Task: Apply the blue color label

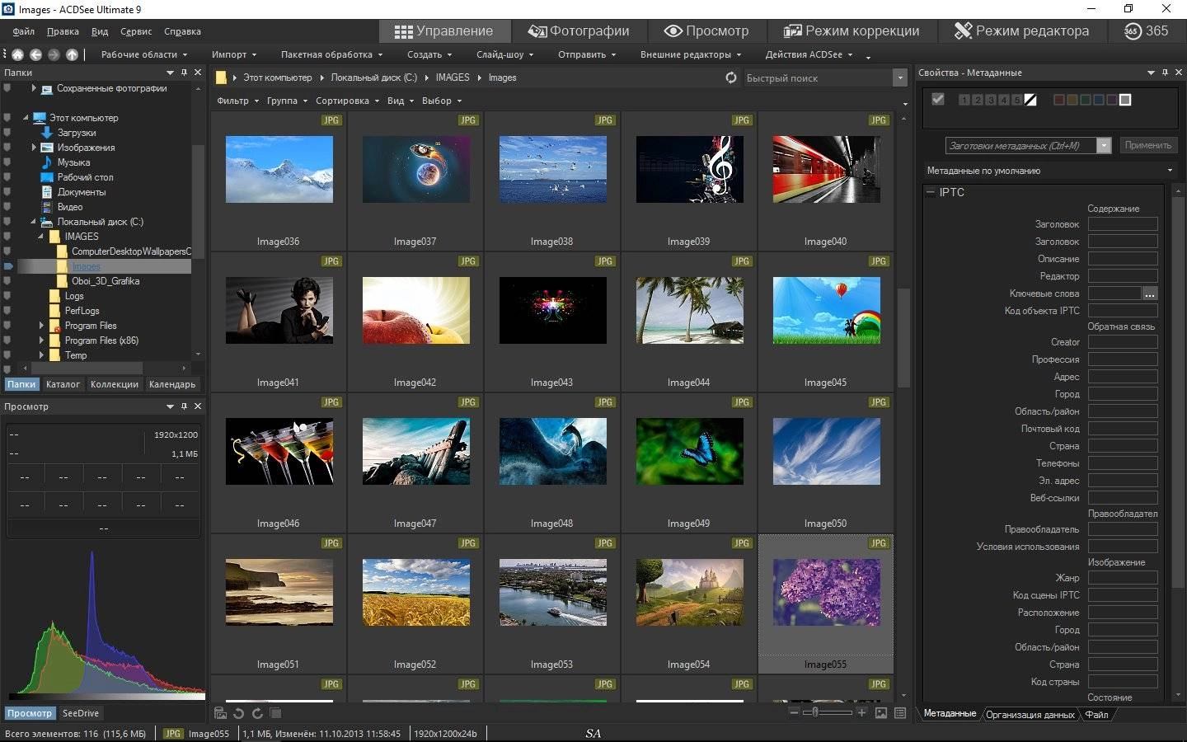Action: click(x=1099, y=100)
